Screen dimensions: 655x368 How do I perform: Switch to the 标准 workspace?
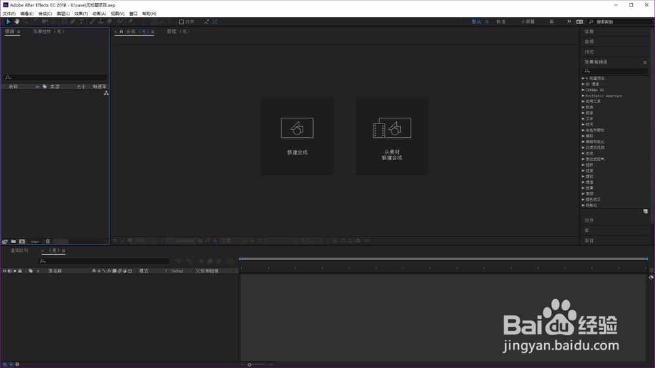coord(501,22)
